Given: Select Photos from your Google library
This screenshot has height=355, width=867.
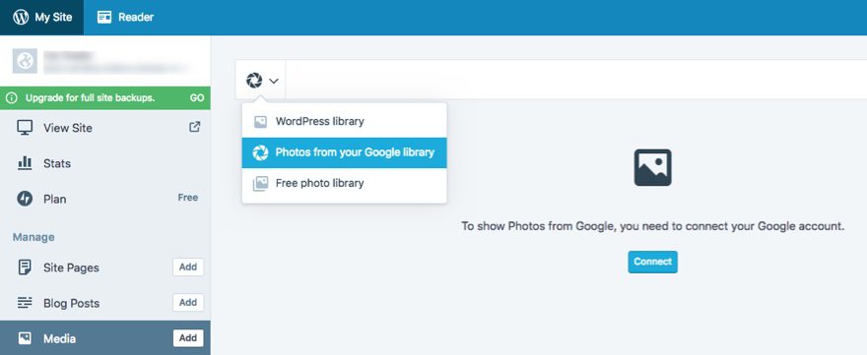Looking at the screenshot, I should (x=344, y=152).
